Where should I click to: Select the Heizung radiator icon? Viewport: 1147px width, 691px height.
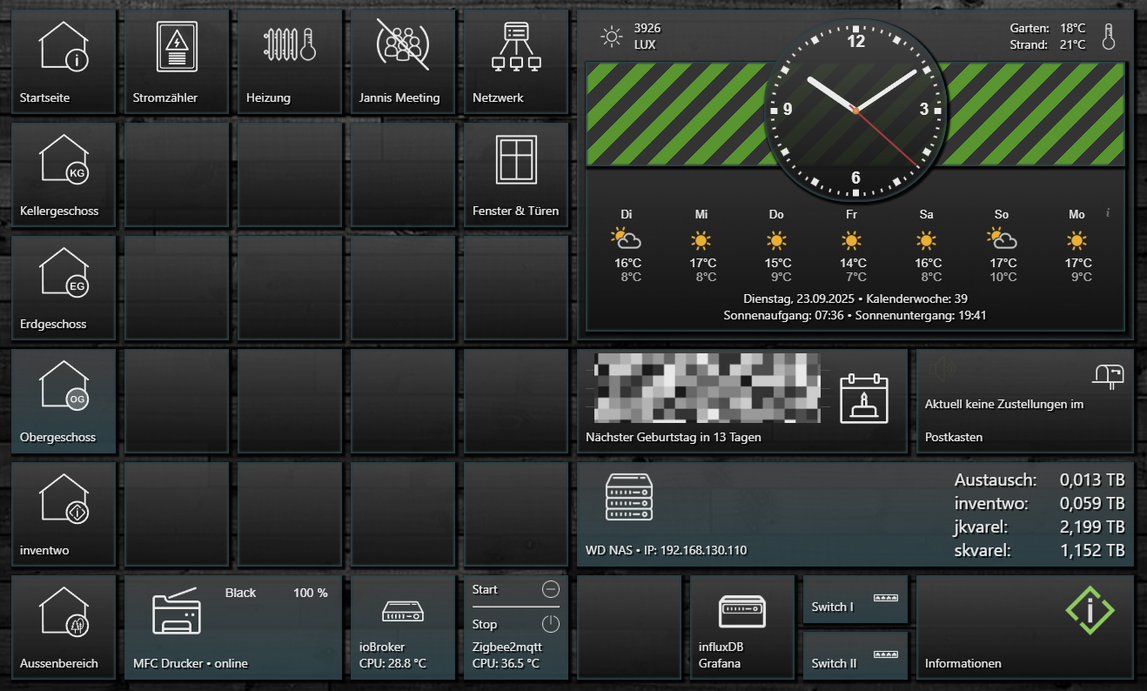pyautogui.click(x=290, y=44)
